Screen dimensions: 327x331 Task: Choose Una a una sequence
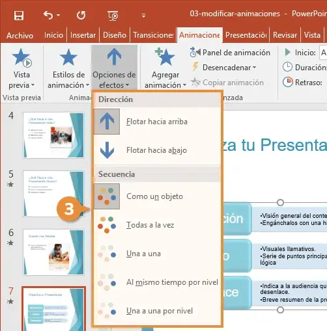click(x=157, y=254)
